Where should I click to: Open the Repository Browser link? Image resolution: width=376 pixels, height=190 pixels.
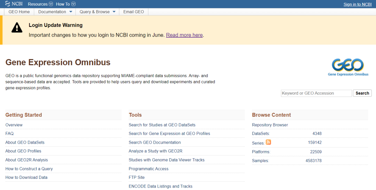[x=270, y=125]
